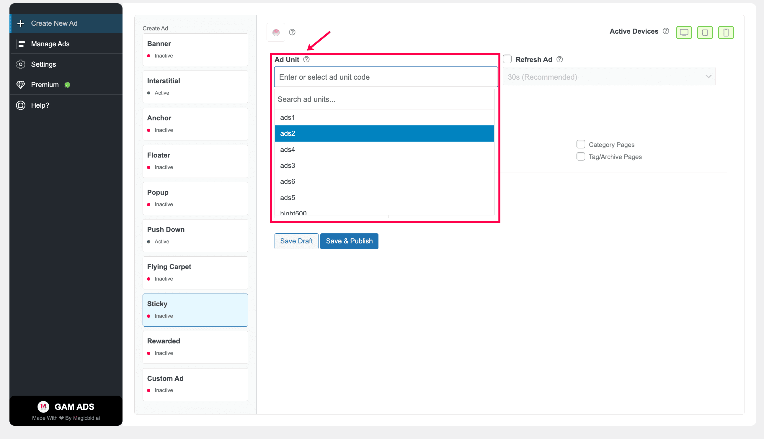Select ads1 from the ad unit list
Image resolution: width=764 pixels, height=439 pixels.
384,117
